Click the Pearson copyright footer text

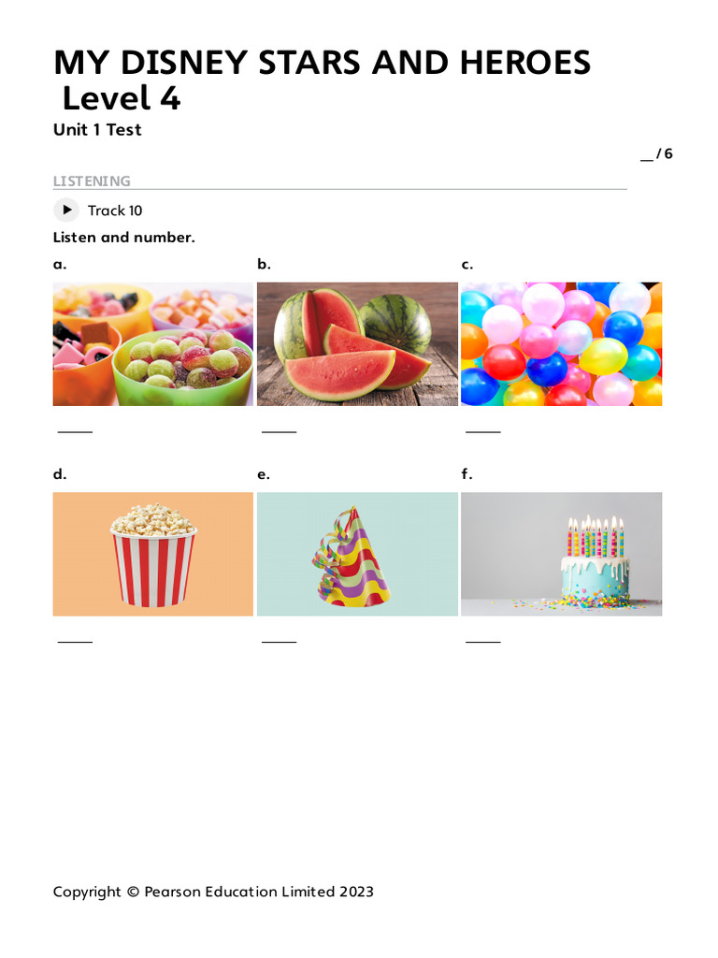click(x=213, y=892)
